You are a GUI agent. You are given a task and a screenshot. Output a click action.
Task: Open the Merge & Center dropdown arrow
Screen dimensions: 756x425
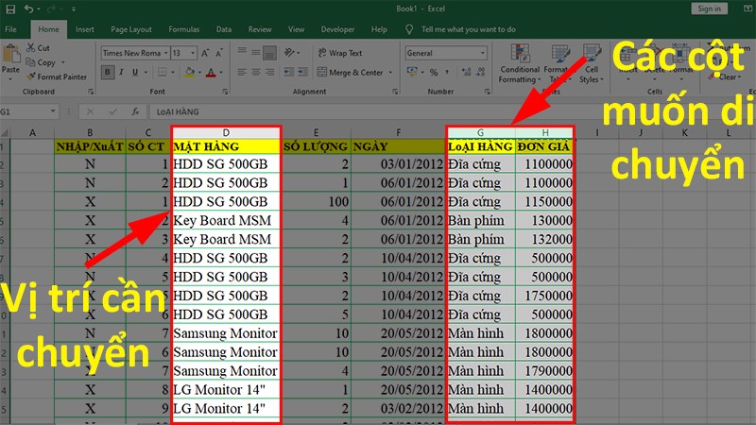pyautogui.click(x=390, y=73)
